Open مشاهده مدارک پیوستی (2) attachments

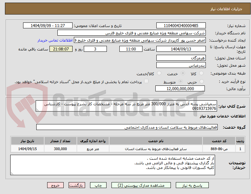[141, 185]
